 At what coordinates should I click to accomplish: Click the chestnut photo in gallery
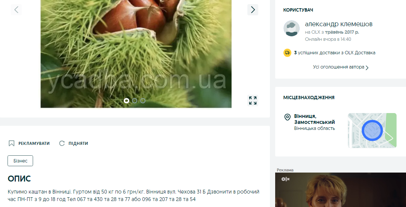point(136,54)
